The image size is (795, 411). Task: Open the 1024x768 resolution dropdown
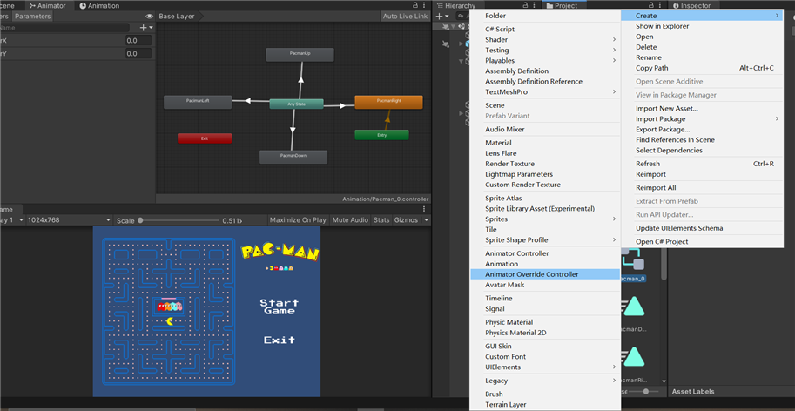coord(69,220)
